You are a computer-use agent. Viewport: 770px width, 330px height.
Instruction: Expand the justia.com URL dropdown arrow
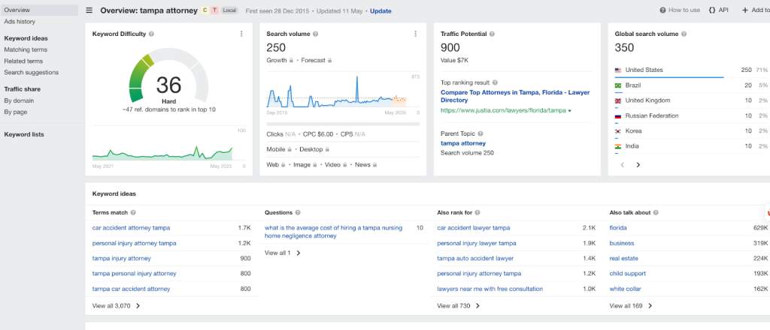click(x=569, y=111)
